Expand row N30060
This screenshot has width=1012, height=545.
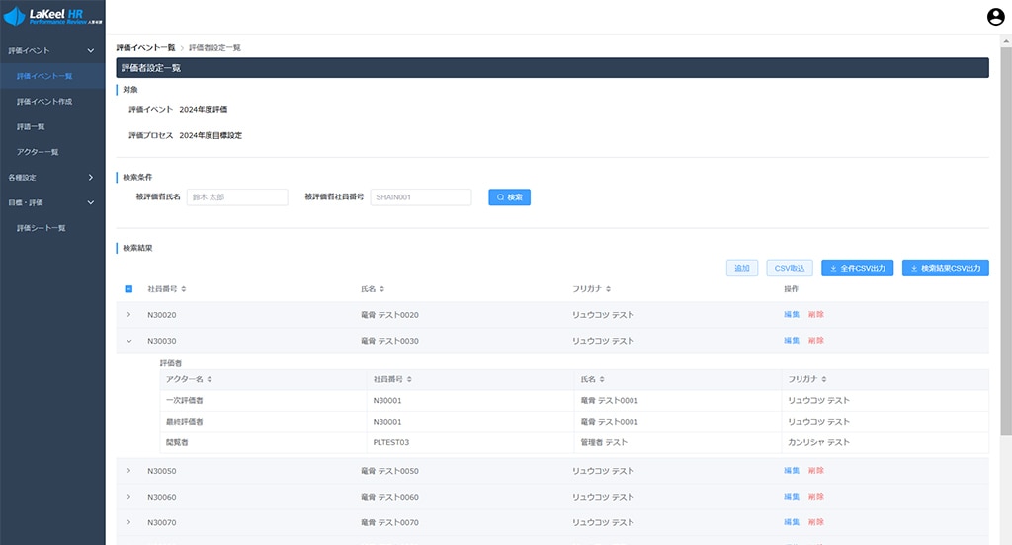[x=129, y=497]
